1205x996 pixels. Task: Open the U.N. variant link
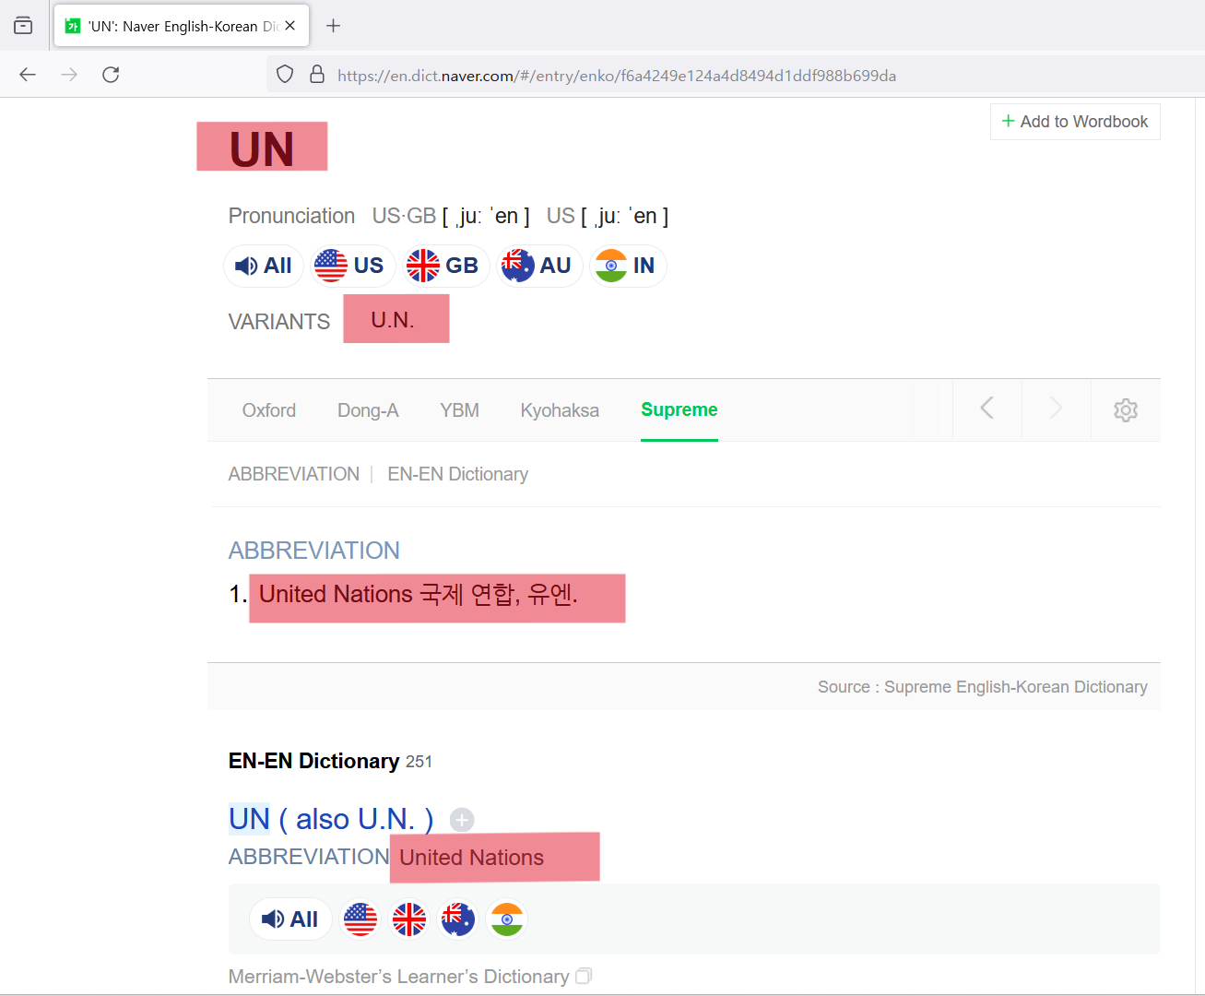click(393, 320)
